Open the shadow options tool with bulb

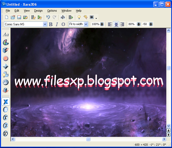6,74
